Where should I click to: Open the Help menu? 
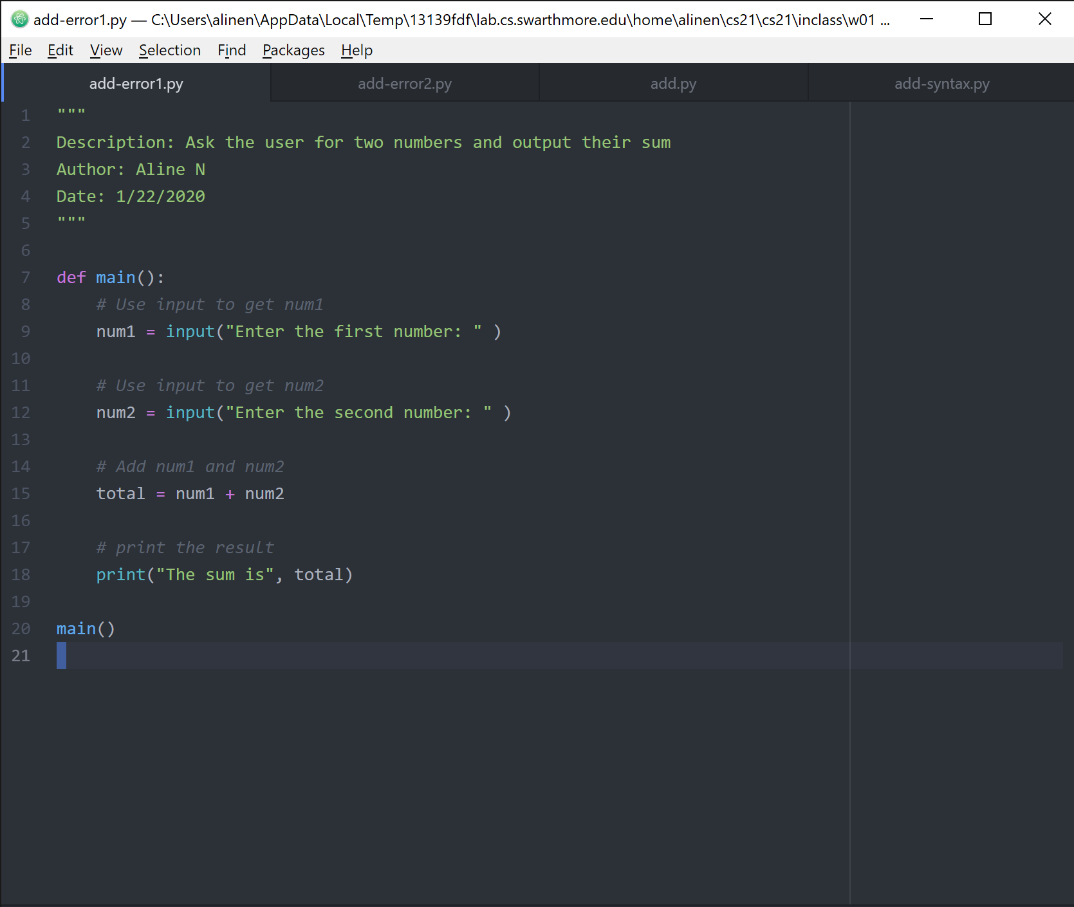pyautogui.click(x=356, y=50)
